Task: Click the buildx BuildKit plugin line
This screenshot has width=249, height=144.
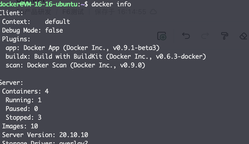Action: [x=106, y=56]
